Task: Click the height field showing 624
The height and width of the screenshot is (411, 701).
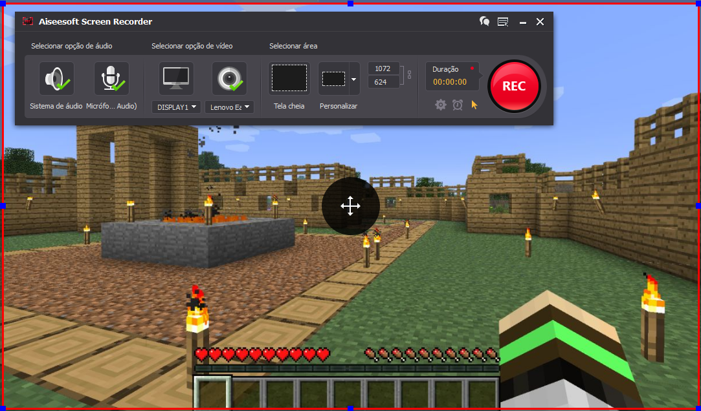Action: tap(384, 82)
